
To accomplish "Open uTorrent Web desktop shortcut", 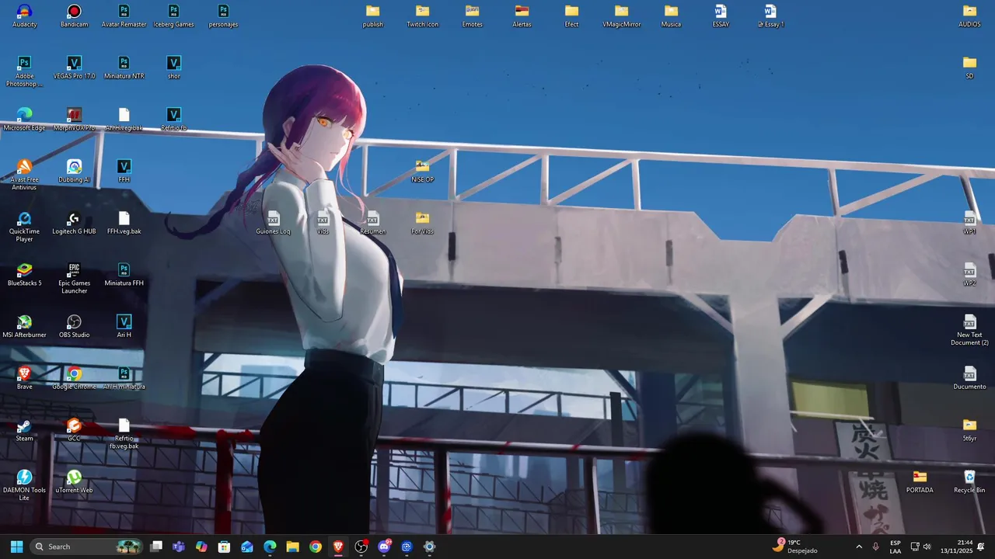I will coord(74,481).
